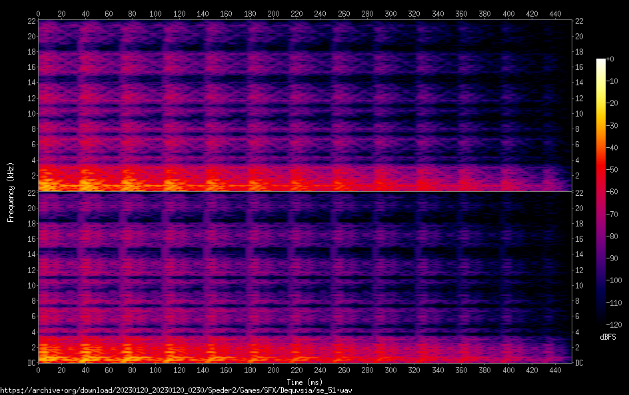Click the 320 ms tick on the top time axis
This screenshot has width=629, height=395.
pos(414,13)
